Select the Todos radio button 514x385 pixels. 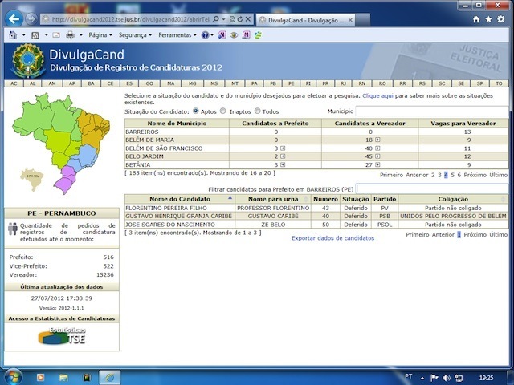pos(257,111)
